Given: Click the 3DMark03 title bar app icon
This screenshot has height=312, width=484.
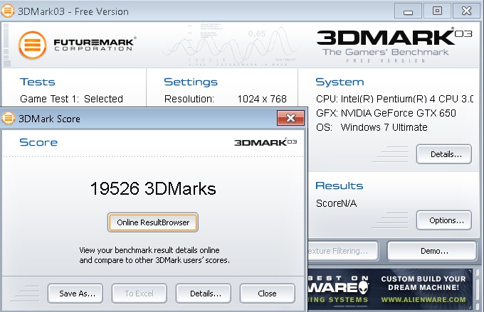Looking at the screenshot, I should coord(7,11).
